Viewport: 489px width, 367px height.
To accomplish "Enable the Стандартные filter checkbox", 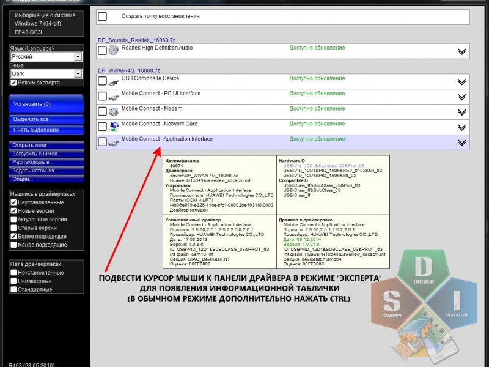I will coord(13,289).
